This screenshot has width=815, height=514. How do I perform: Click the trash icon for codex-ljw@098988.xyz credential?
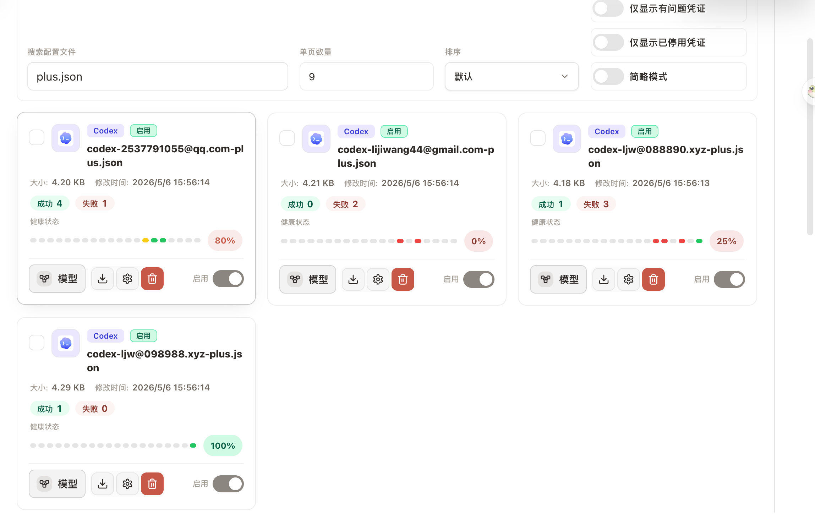pyautogui.click(x=152, y=484)
